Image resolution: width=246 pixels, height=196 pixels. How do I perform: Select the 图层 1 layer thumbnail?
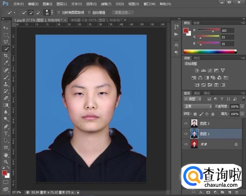(194, 134)
